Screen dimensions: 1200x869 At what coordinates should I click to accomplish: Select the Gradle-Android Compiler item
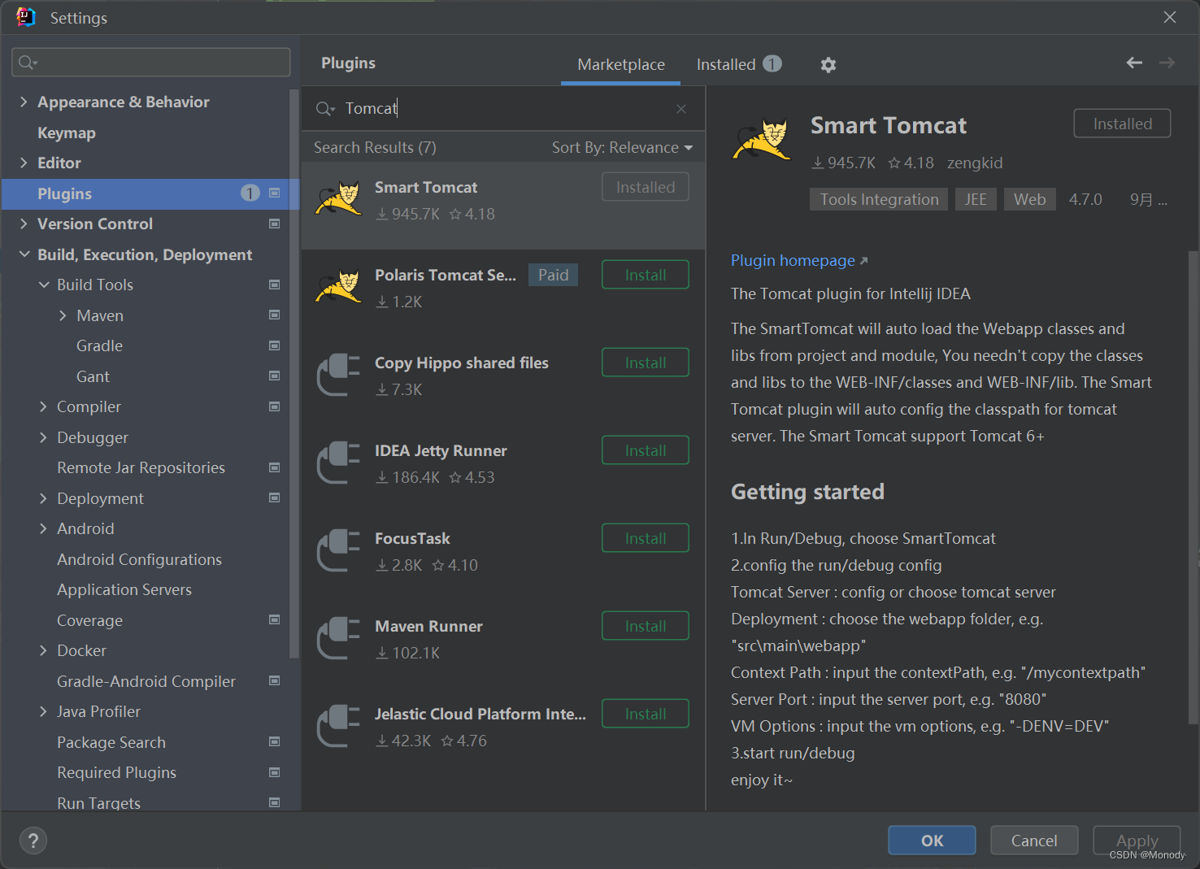(x=146, y=681)
